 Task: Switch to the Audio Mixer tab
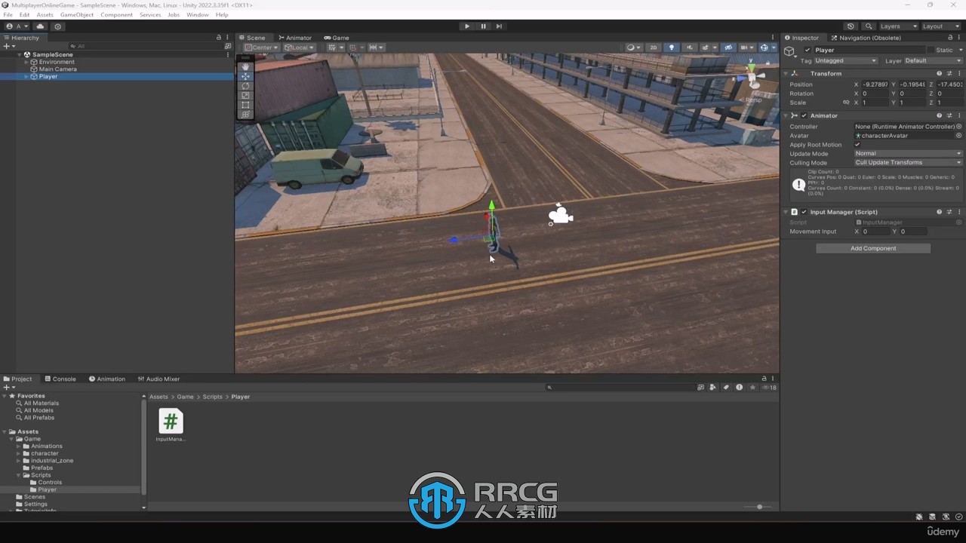[x=158, y=379]
